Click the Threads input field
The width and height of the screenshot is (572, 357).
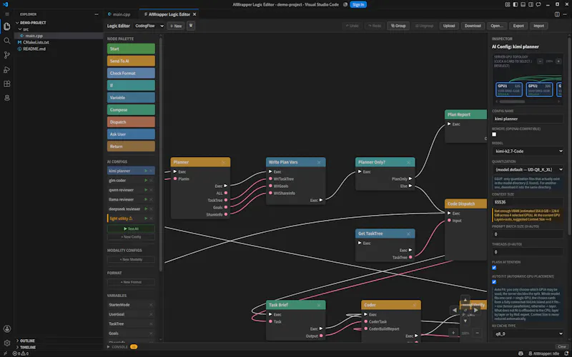[x=528, y=252]
